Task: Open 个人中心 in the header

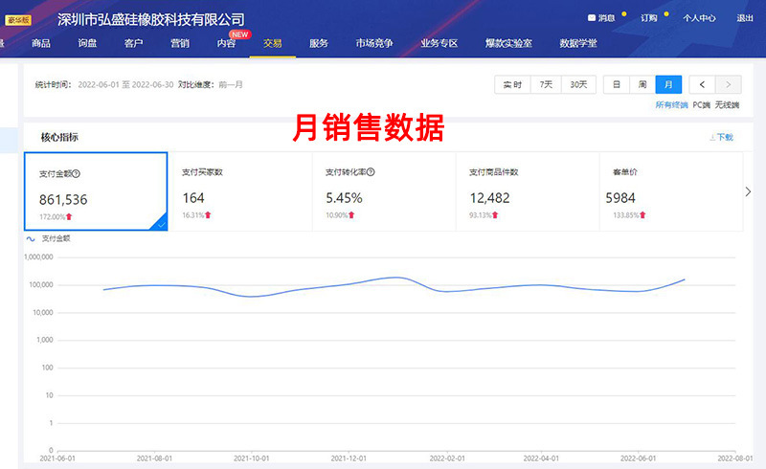Action: point(699,18)
